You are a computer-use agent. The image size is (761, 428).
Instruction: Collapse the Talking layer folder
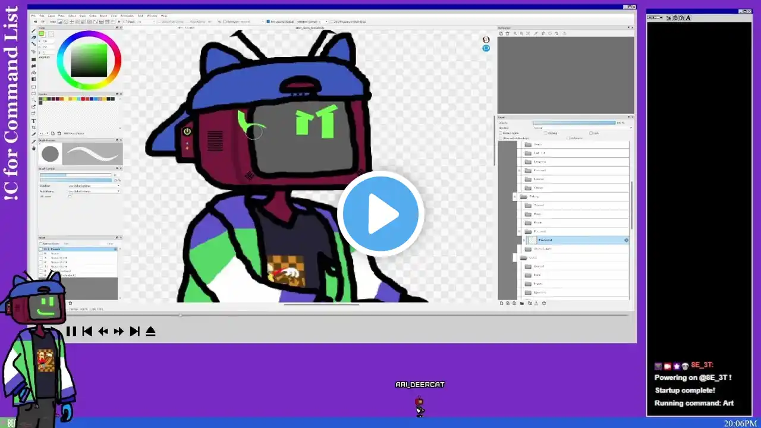pos(514,196)
